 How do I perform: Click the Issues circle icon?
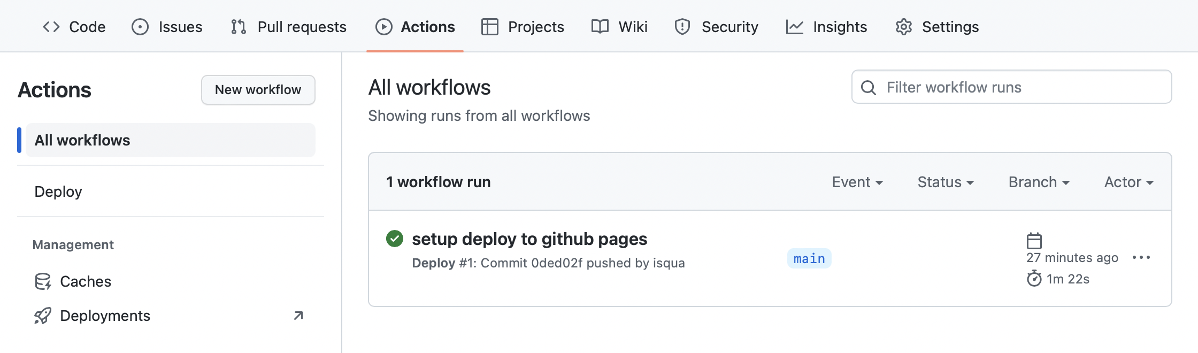click(x=140, y=27)
